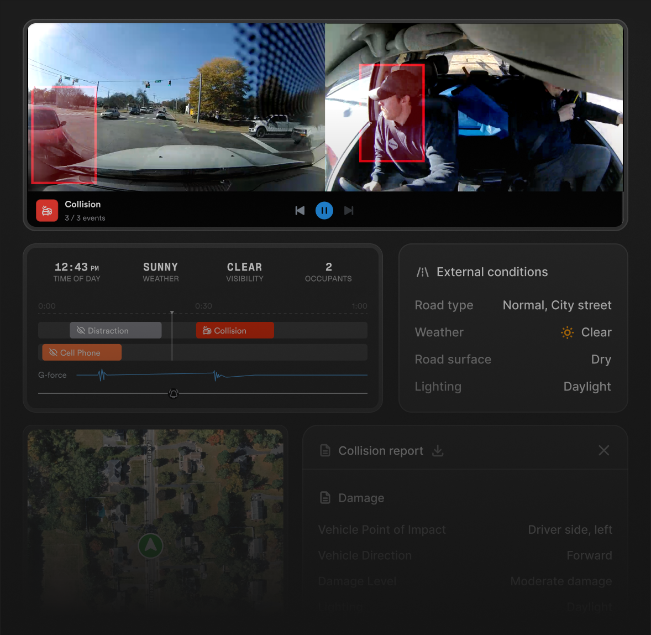651x635 pixels.
Task: Select the Cell Phone event bar
Action: click(82, 352)
